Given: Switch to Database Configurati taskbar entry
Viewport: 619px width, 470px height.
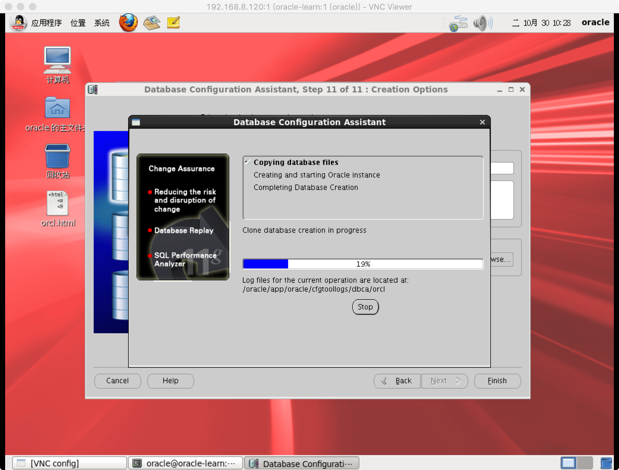Looking at the screenshot, I should 302,463.
